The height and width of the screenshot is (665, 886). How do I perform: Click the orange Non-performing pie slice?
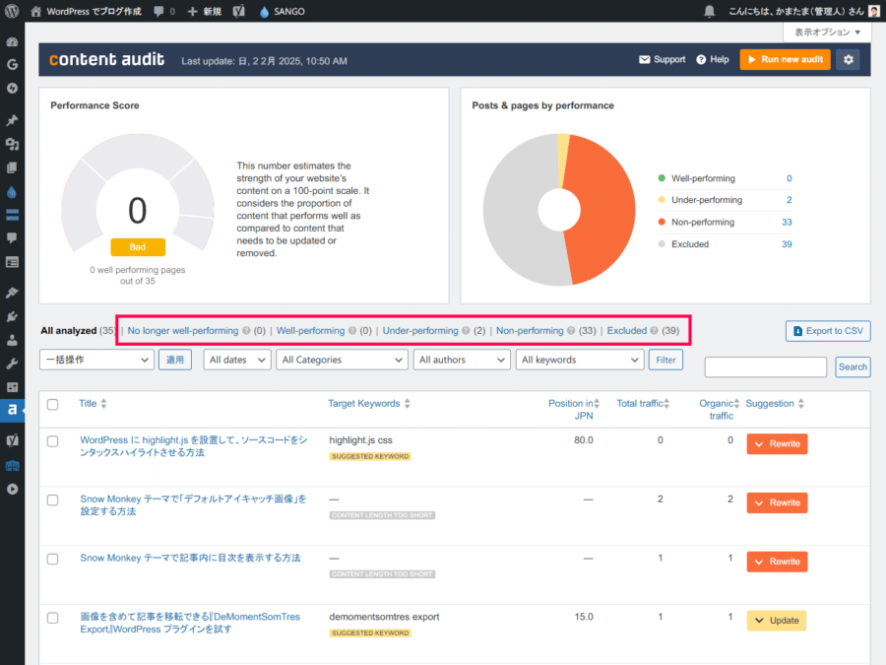click(x=604, y=209)
